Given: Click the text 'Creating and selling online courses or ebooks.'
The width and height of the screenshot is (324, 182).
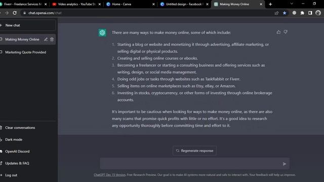Looking at the screenshot, I should [157, 58].
